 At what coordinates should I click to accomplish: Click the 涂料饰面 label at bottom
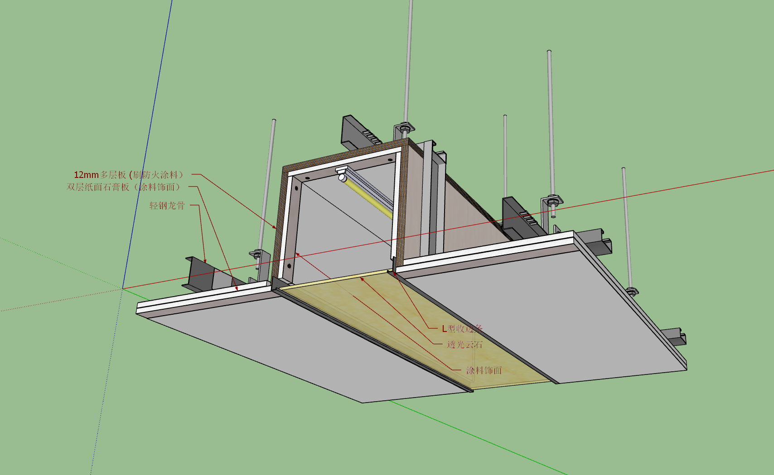point(484,370)
